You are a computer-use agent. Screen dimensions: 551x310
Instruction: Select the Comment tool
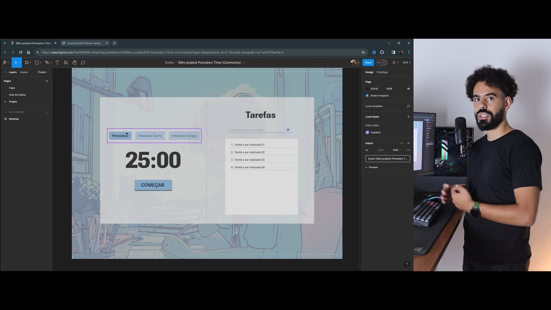click(83, 63)
